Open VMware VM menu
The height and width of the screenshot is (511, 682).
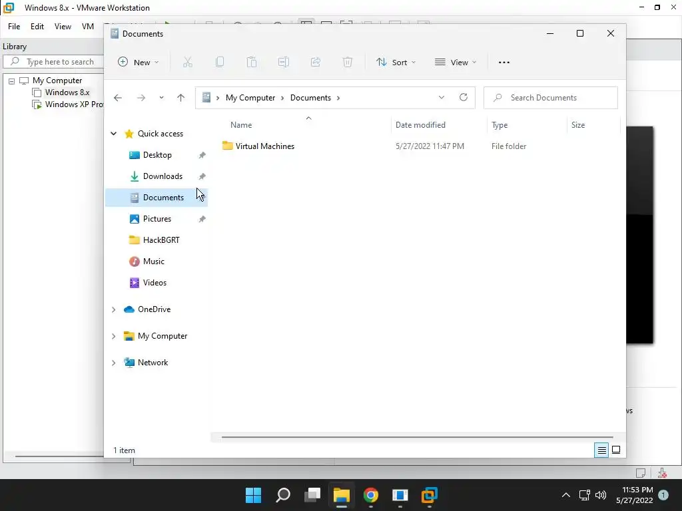point(87,27)
